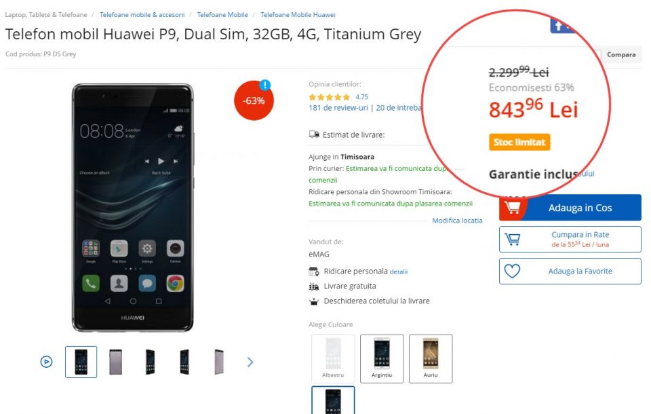The height and width of the screenshot is (414, 651).
Task: Click the delivery truck icon
Action: click(314, 134)
